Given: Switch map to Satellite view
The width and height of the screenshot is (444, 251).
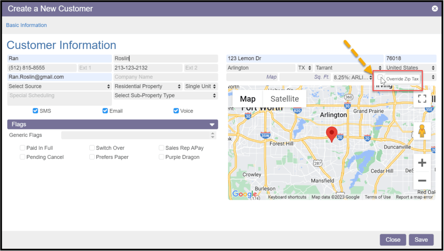Looking at the screenshot, I should click(x=285, y=99).
